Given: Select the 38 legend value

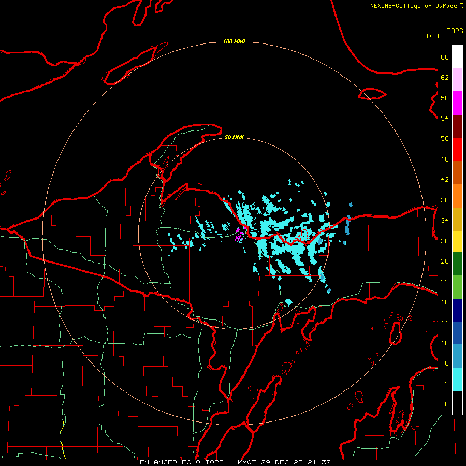Looking at the screenshot, I should 445,200.
